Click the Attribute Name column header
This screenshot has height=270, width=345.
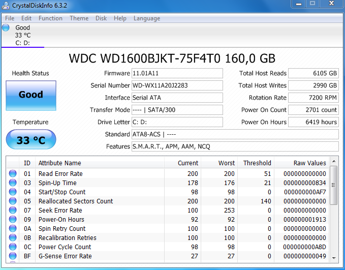pyautogui.click(x=100, y=163)
